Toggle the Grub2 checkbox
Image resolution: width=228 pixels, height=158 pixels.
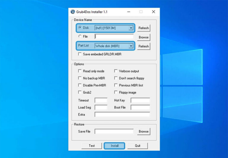pyautogui.click(x=80, y=92)
